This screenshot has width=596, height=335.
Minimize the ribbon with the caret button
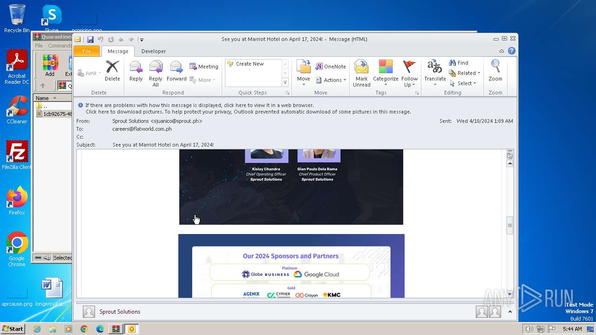[x=501, y=51]
